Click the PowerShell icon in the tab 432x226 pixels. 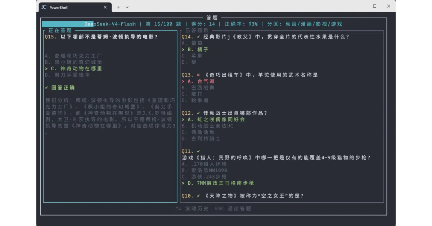(44, 7)
